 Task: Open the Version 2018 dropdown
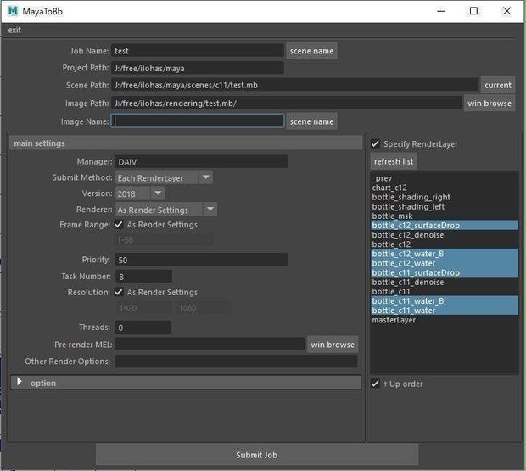point(139,193)
